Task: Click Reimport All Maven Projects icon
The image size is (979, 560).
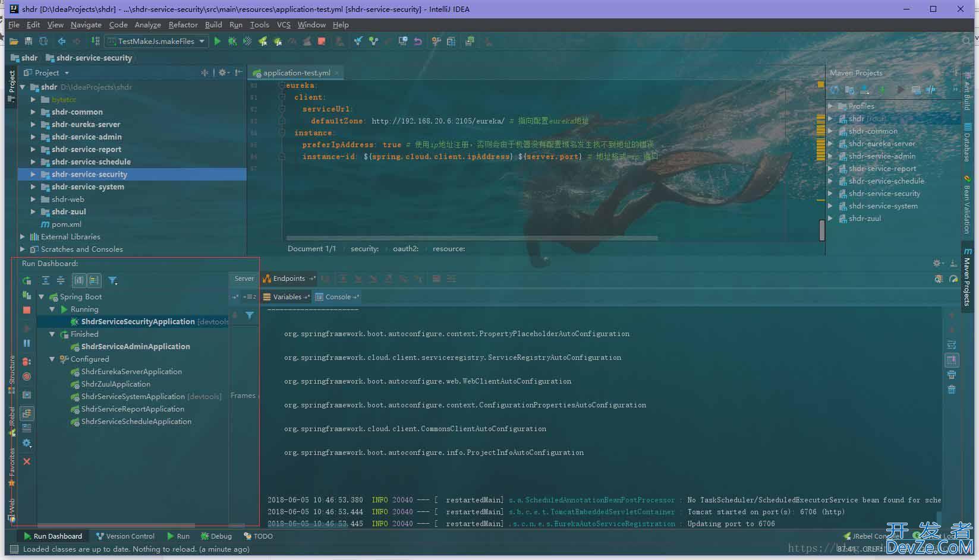Action: [x=835, y=90]
